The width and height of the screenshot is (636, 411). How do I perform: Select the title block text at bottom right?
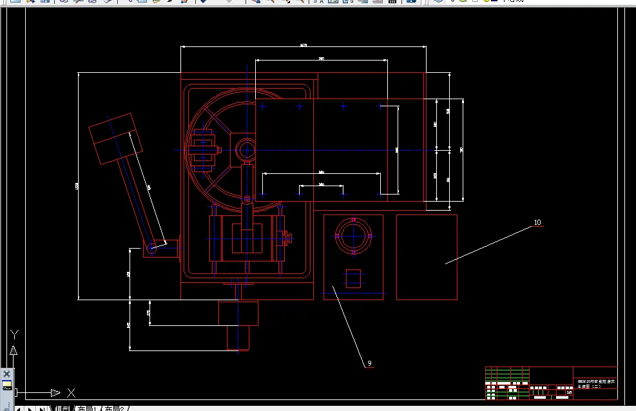pyautogui.click(x=596, y=384)
